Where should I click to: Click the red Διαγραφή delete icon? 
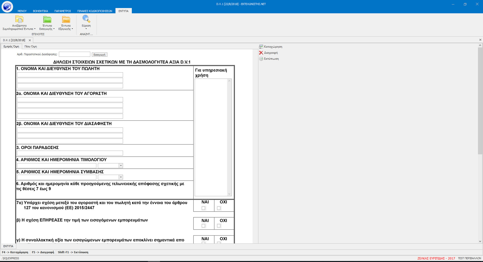click(x=261, y=53)
